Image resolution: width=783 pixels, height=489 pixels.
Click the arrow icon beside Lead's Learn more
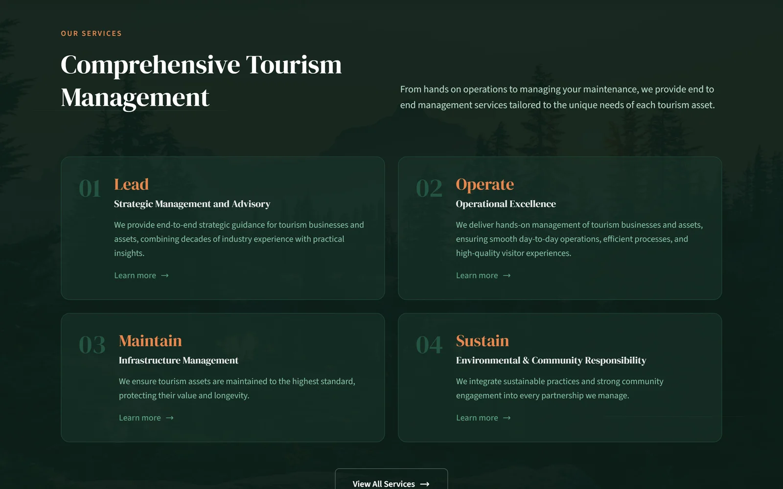pos(165,276)
